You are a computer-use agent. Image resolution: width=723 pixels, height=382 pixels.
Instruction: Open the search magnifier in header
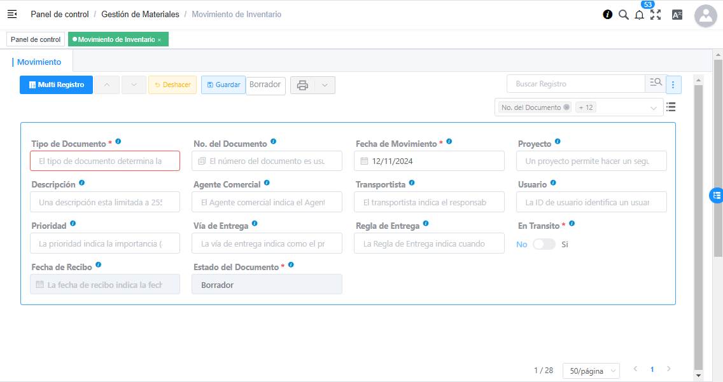click(x=624, y=15)
